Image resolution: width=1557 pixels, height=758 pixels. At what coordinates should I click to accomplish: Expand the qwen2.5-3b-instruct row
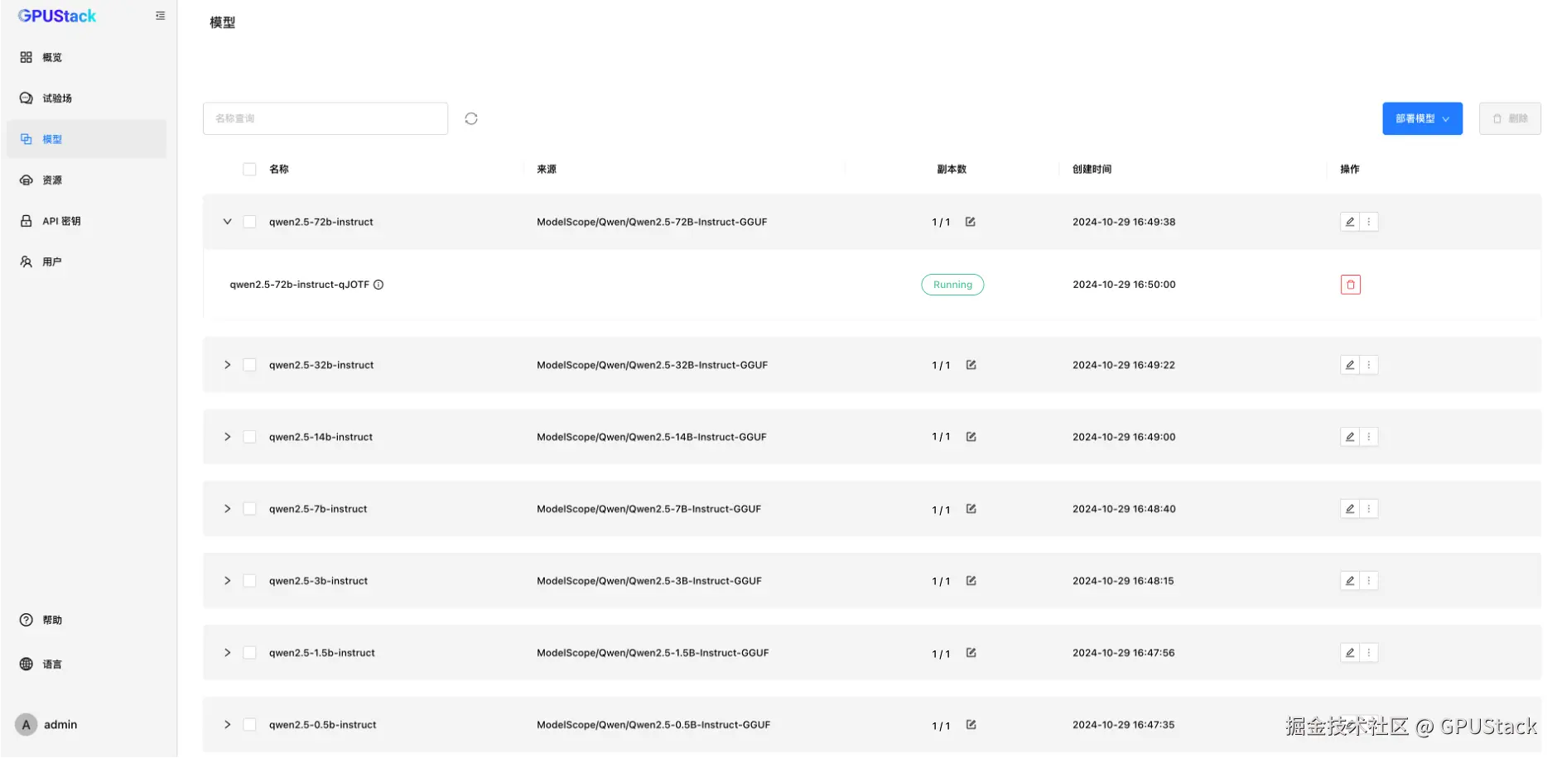coord(227,581)
